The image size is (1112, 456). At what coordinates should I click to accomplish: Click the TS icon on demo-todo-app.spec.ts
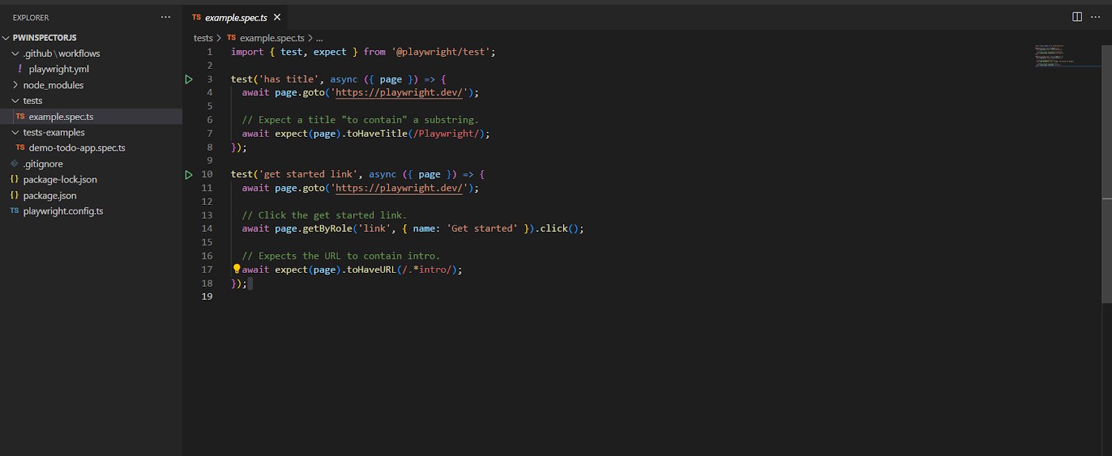pos(20,148)
